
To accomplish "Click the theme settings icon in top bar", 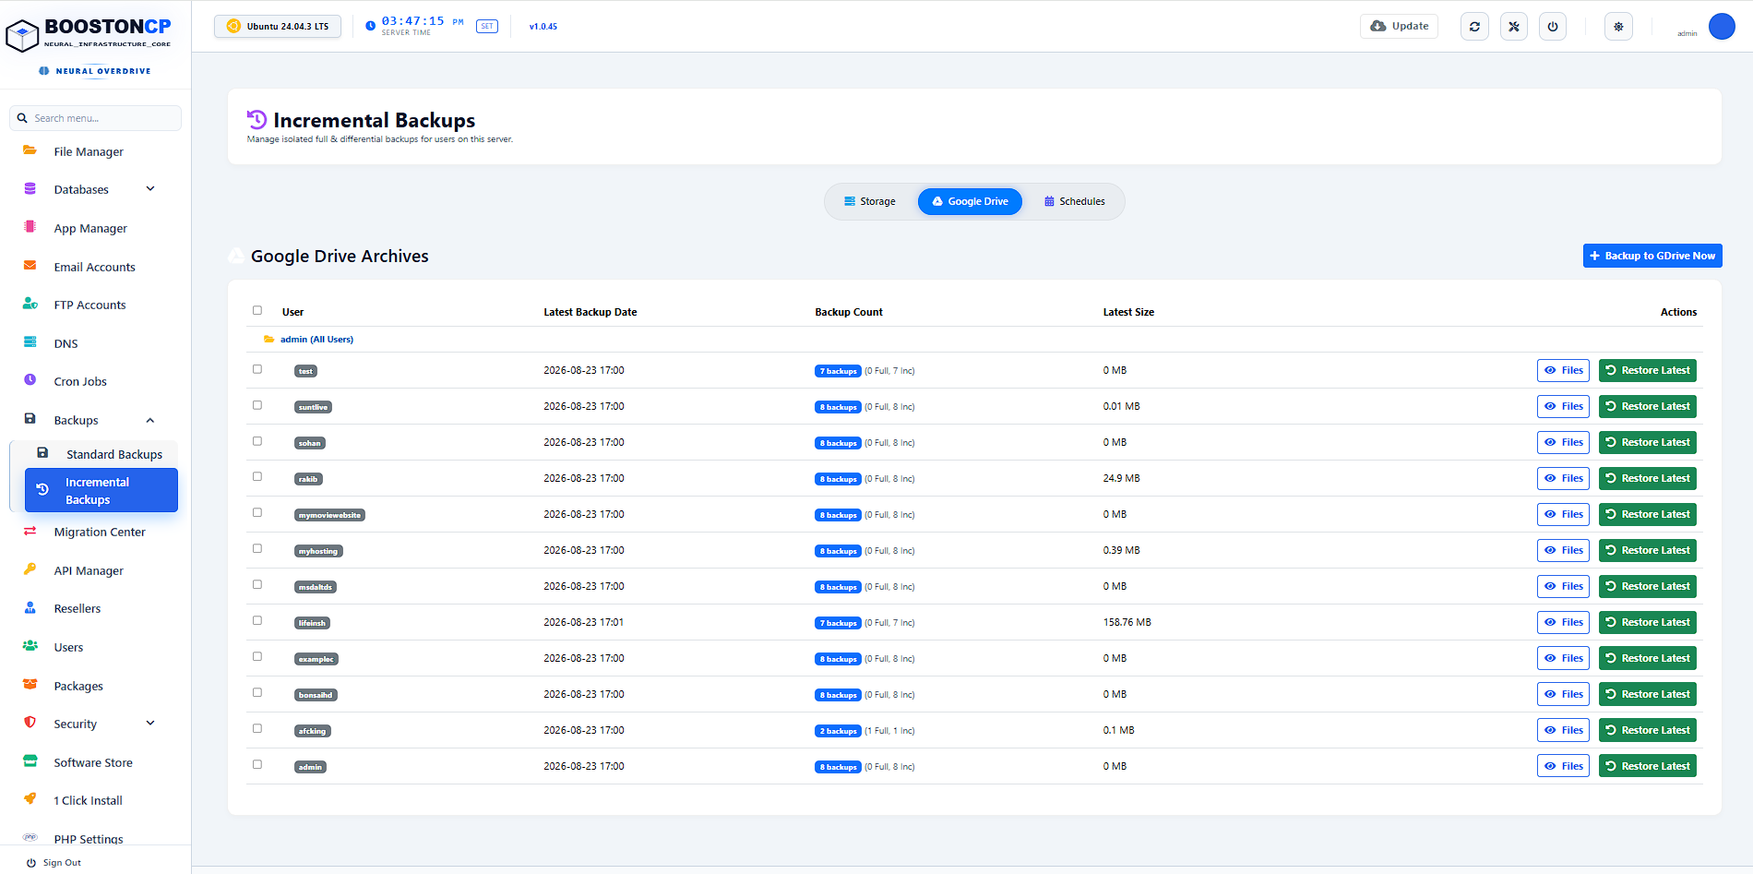I will tap(1618, 27).
